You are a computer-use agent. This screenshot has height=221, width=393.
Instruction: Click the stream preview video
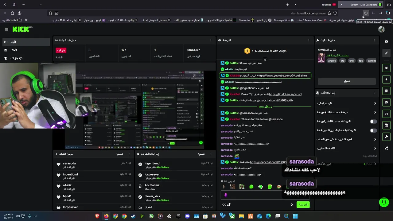click(x=134, y=106)
